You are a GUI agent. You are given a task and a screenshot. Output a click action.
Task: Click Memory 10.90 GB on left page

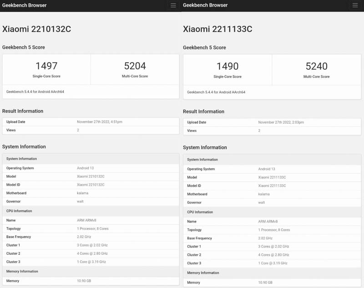[x=84, y=281]
